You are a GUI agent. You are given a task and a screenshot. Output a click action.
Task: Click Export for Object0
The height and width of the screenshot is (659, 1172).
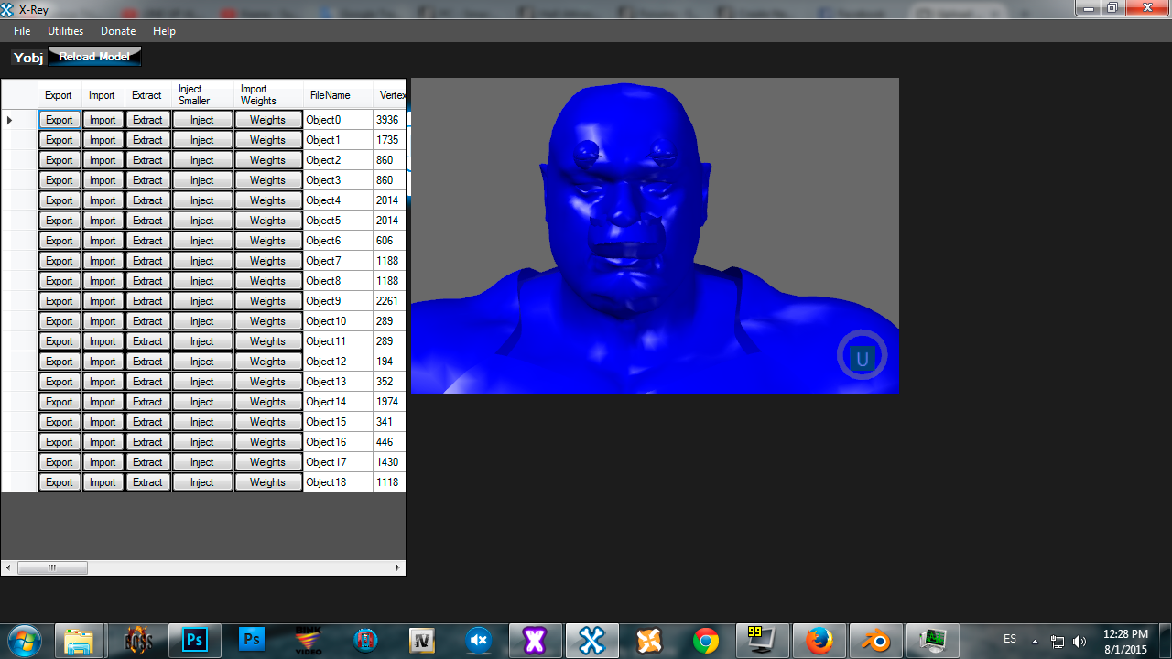[x=60, y=120]
